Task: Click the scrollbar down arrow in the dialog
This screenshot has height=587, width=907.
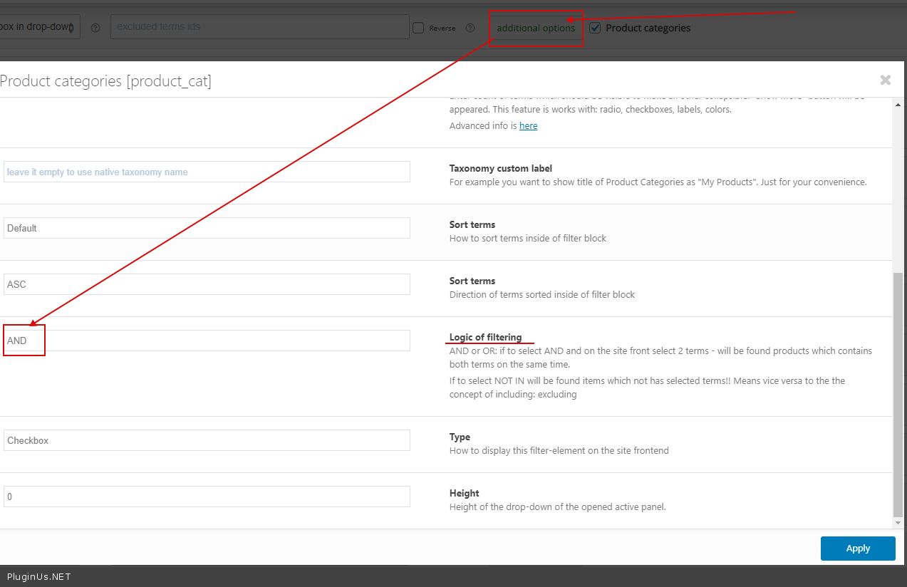Action: 898,521
